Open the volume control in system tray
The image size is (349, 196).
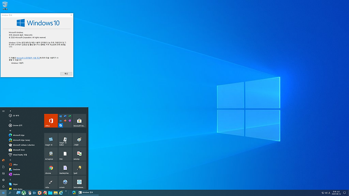point(326,193)
